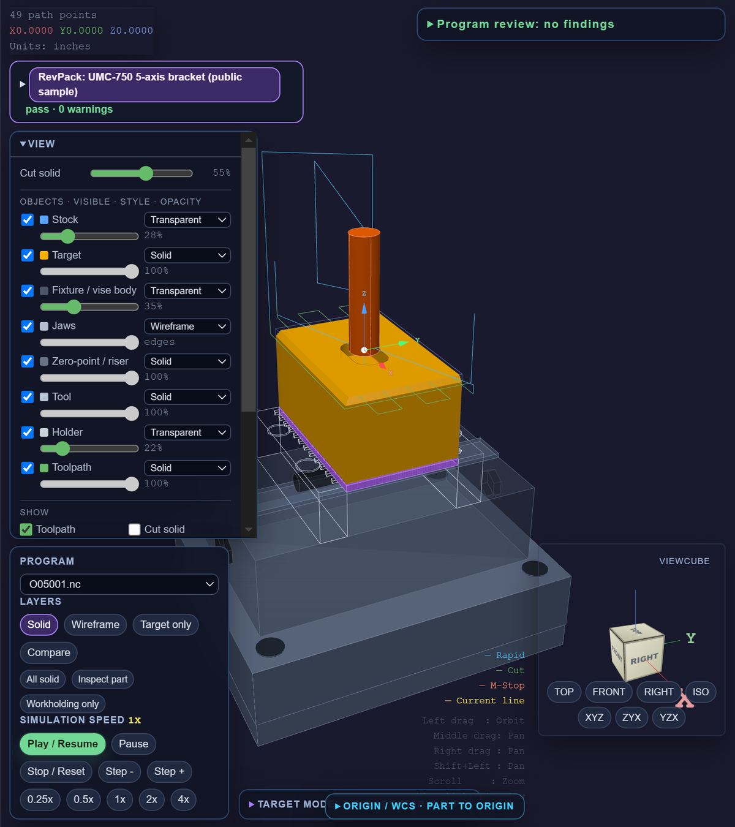Expand the ORIGIN / WCS part to origin panel
This screenshot has height=827, width=735.
click(x=424, y=806)
